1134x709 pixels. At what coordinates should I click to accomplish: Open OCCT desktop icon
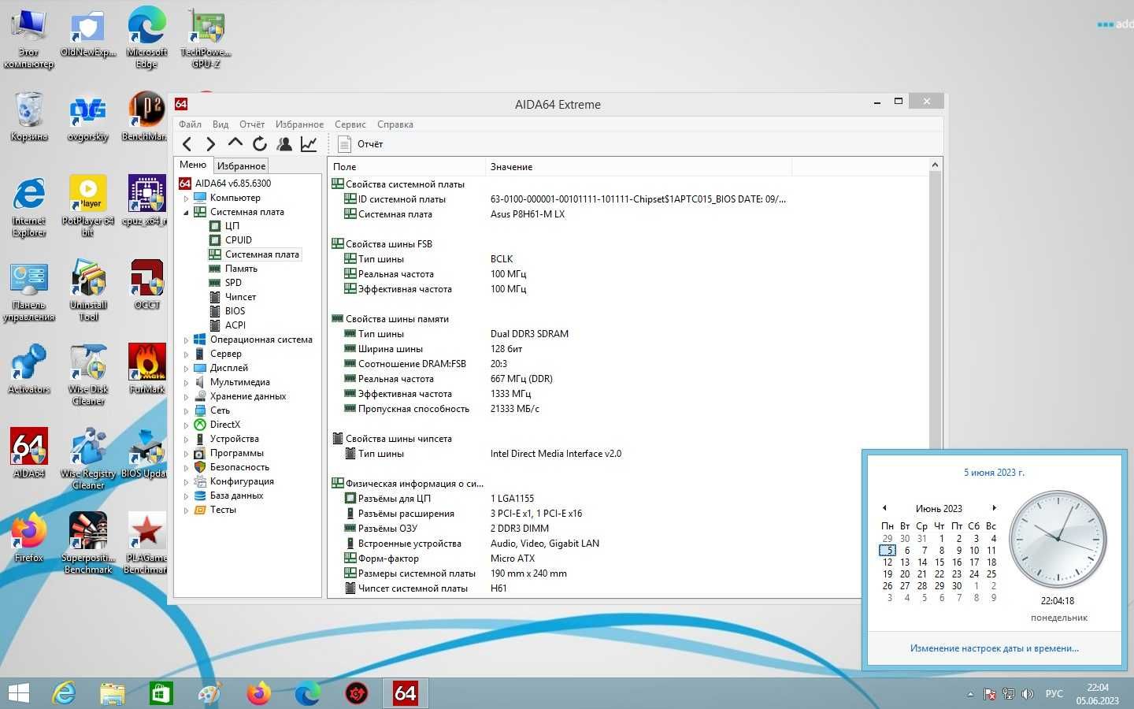[x=147, y=284]
